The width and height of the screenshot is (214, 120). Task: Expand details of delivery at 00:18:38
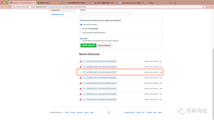tap(161, 72)
